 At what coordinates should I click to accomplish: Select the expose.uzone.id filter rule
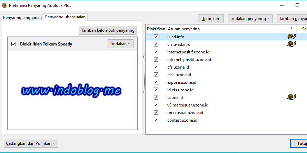coord(182,82)
